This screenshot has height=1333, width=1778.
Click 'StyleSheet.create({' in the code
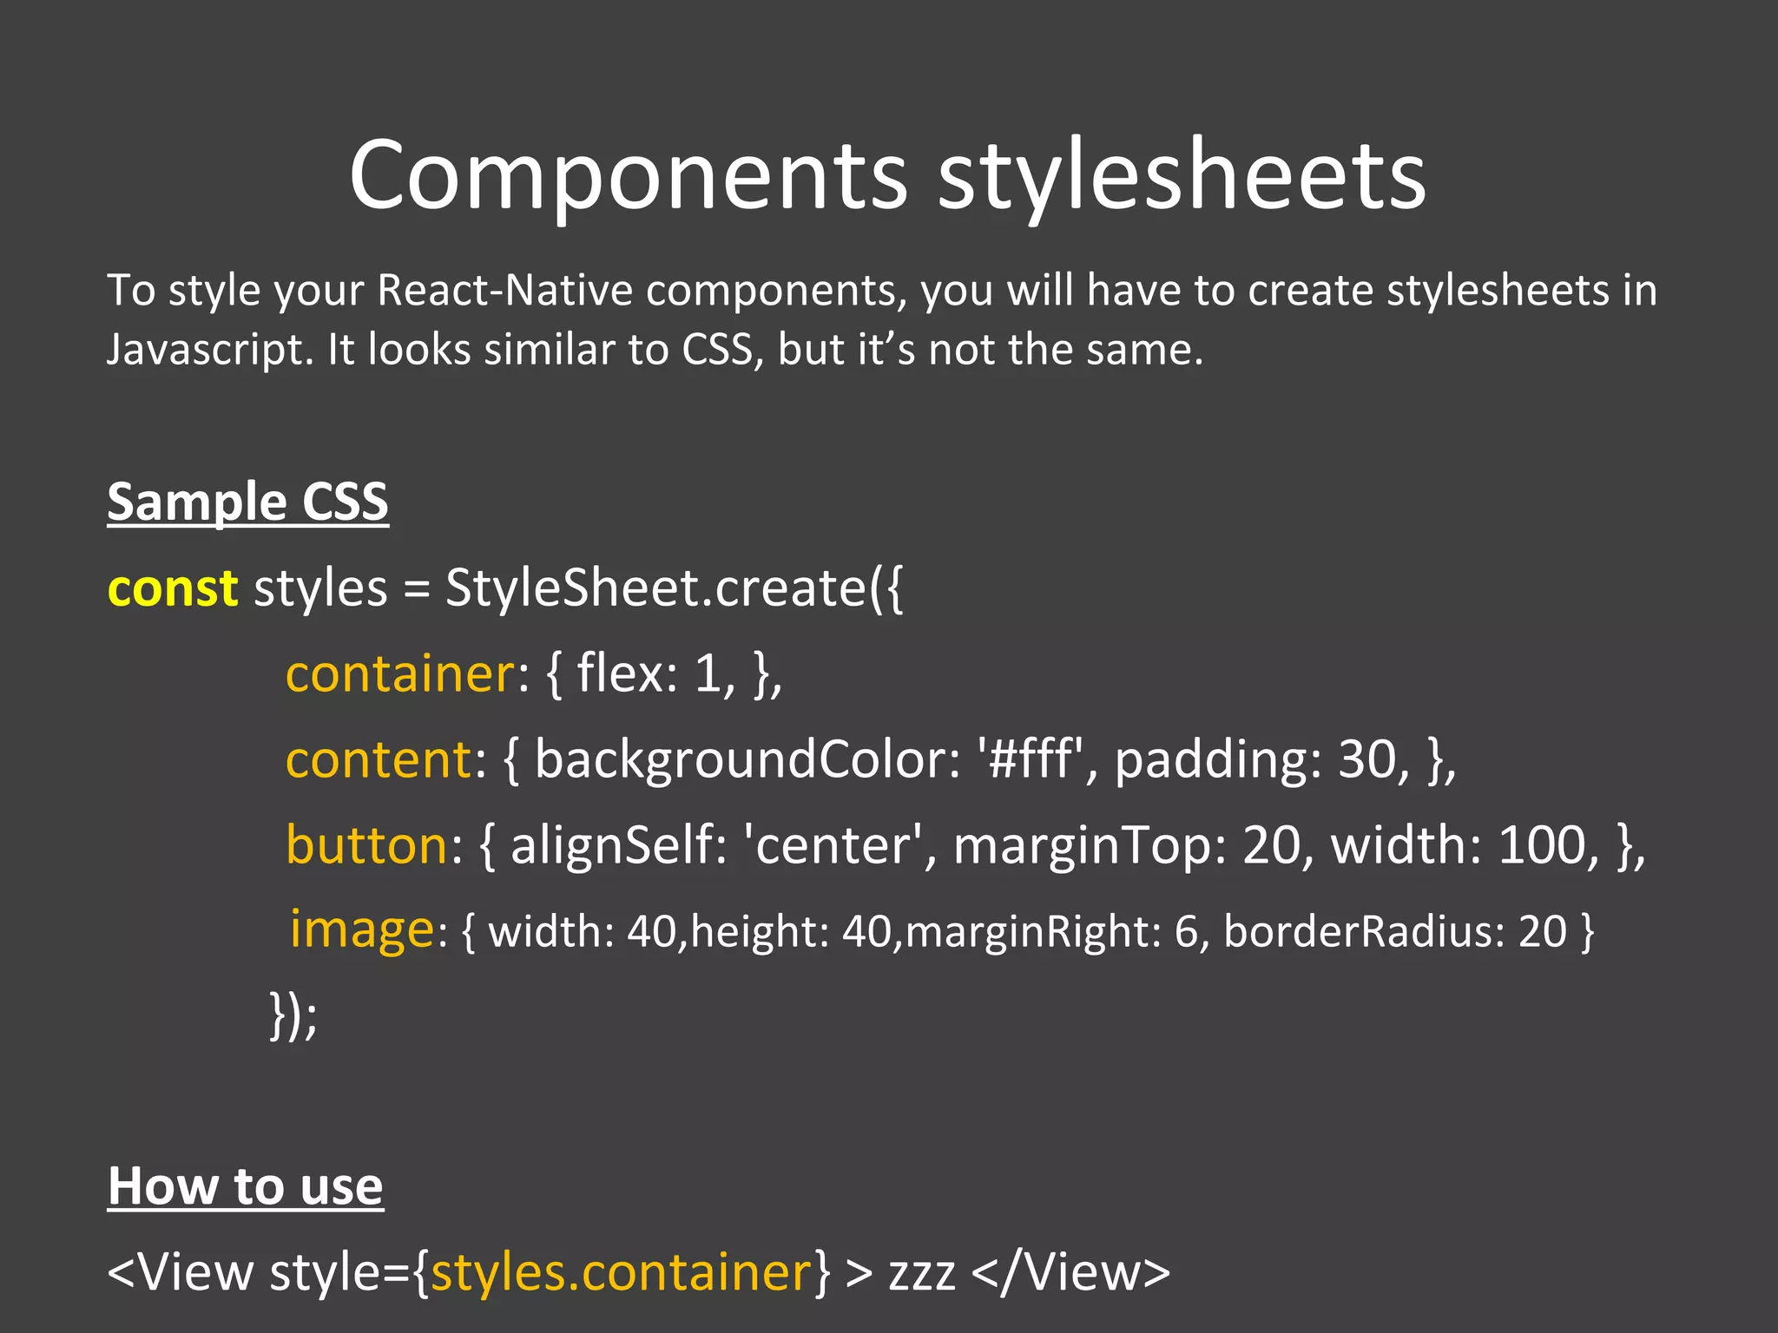click(x=674, y=590)
